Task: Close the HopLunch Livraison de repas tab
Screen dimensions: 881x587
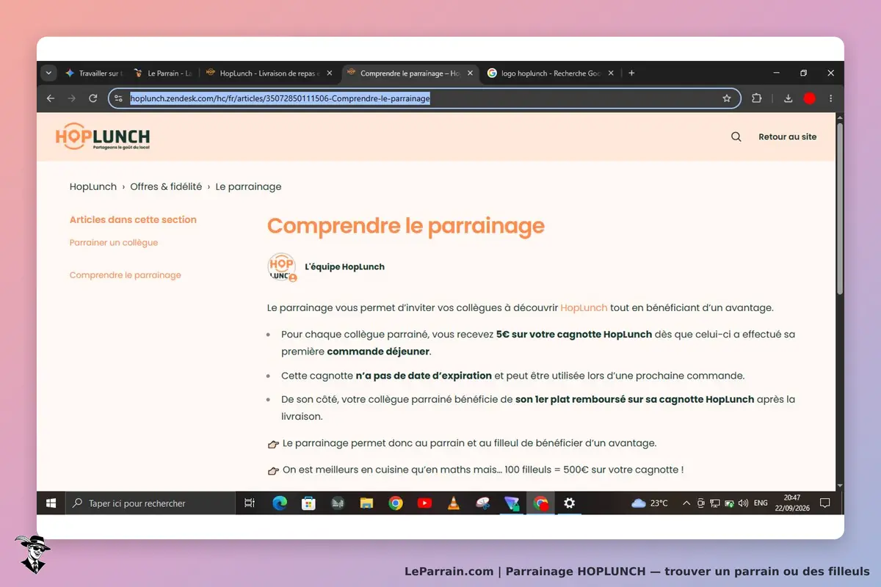Action: [x=330, y=73]
